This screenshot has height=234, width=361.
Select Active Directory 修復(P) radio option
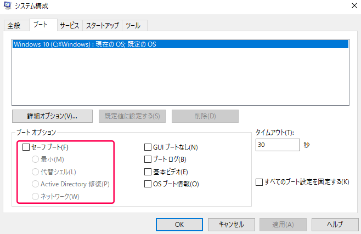[x=35, y=184]
